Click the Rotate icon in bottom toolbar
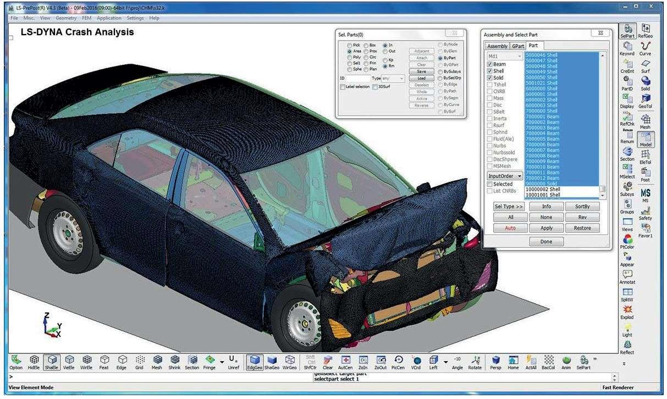 [475, 362]
